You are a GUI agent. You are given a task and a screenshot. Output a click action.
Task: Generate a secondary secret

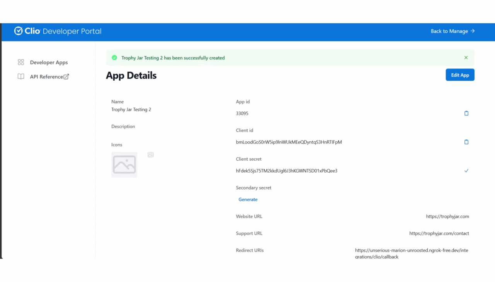[x=248, y=199]
